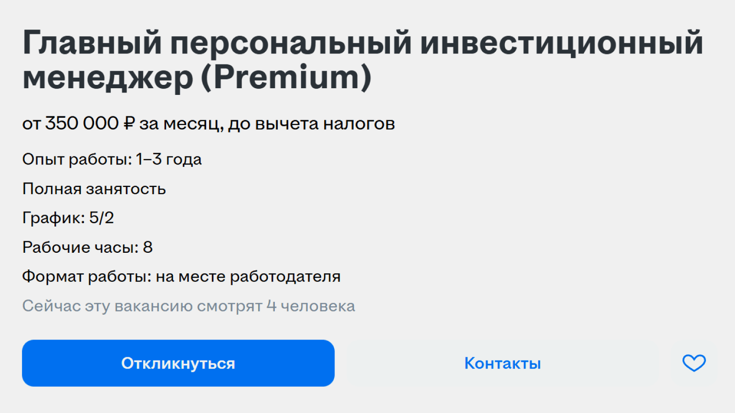Add the vacancy to favorites with heart icon
Screen dimensions: 735x413
point(693,363)
